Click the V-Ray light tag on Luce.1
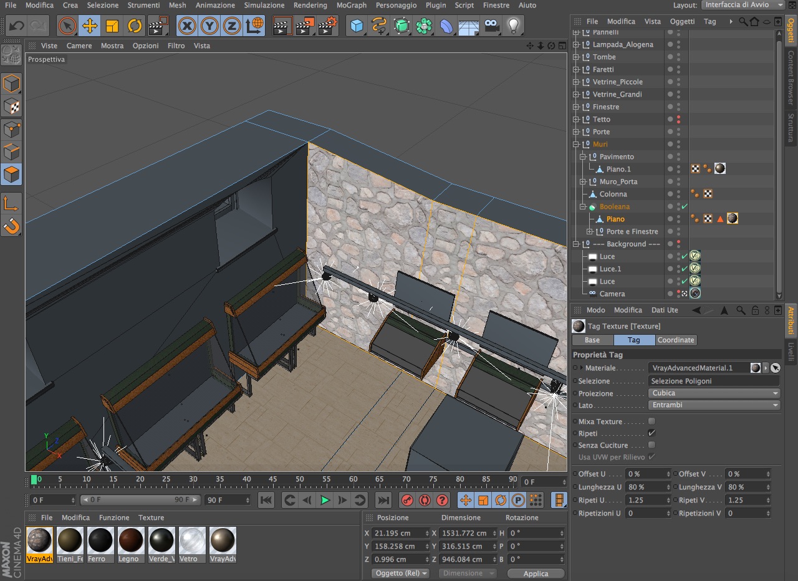The image size is (798, 581). [x=695, y=269]
